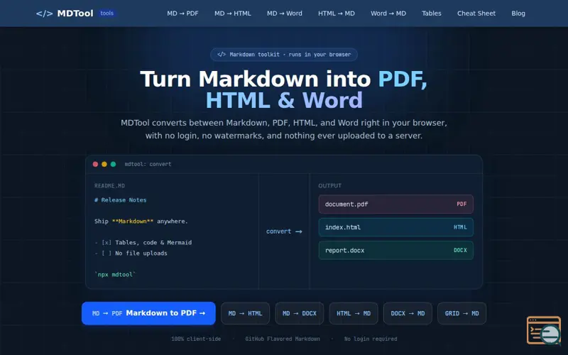Click the DOCX → MD pill button

coord(408,313)
